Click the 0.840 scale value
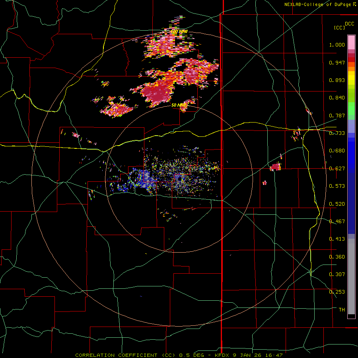The height and width of the screenshot is (358, 358). point(337,98)
